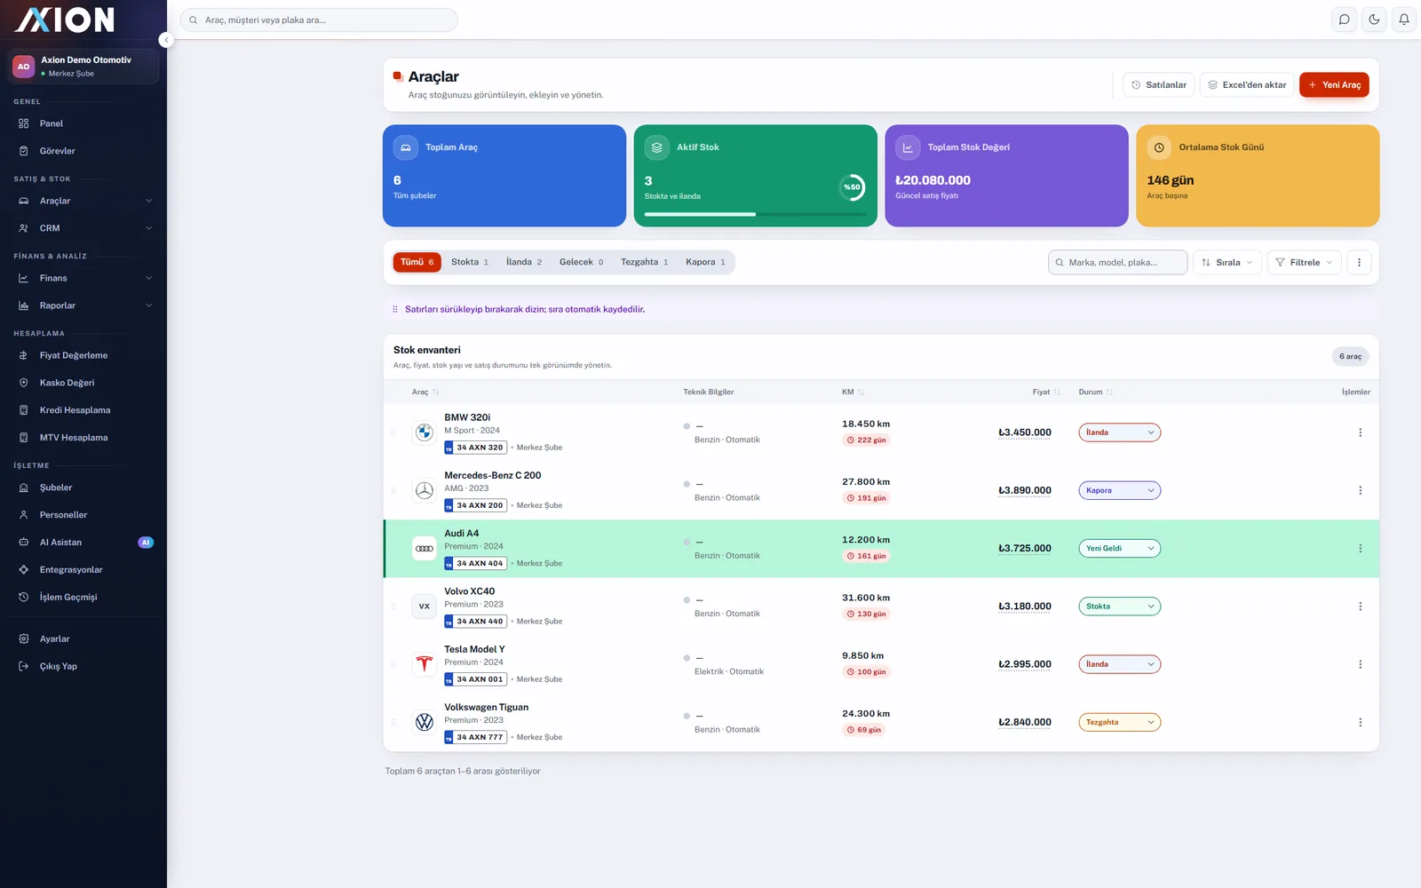Viewport: 1421px width, 888px height.
Task: Switch to the Kapora tab
Action: click(705, 262)
